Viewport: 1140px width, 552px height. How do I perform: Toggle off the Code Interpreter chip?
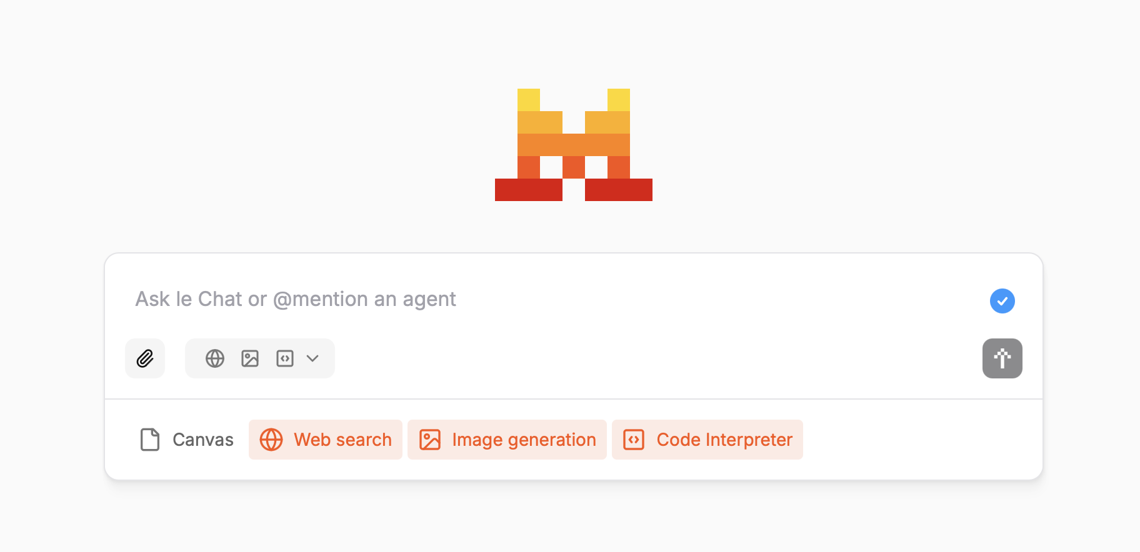[x=724, y=440]
